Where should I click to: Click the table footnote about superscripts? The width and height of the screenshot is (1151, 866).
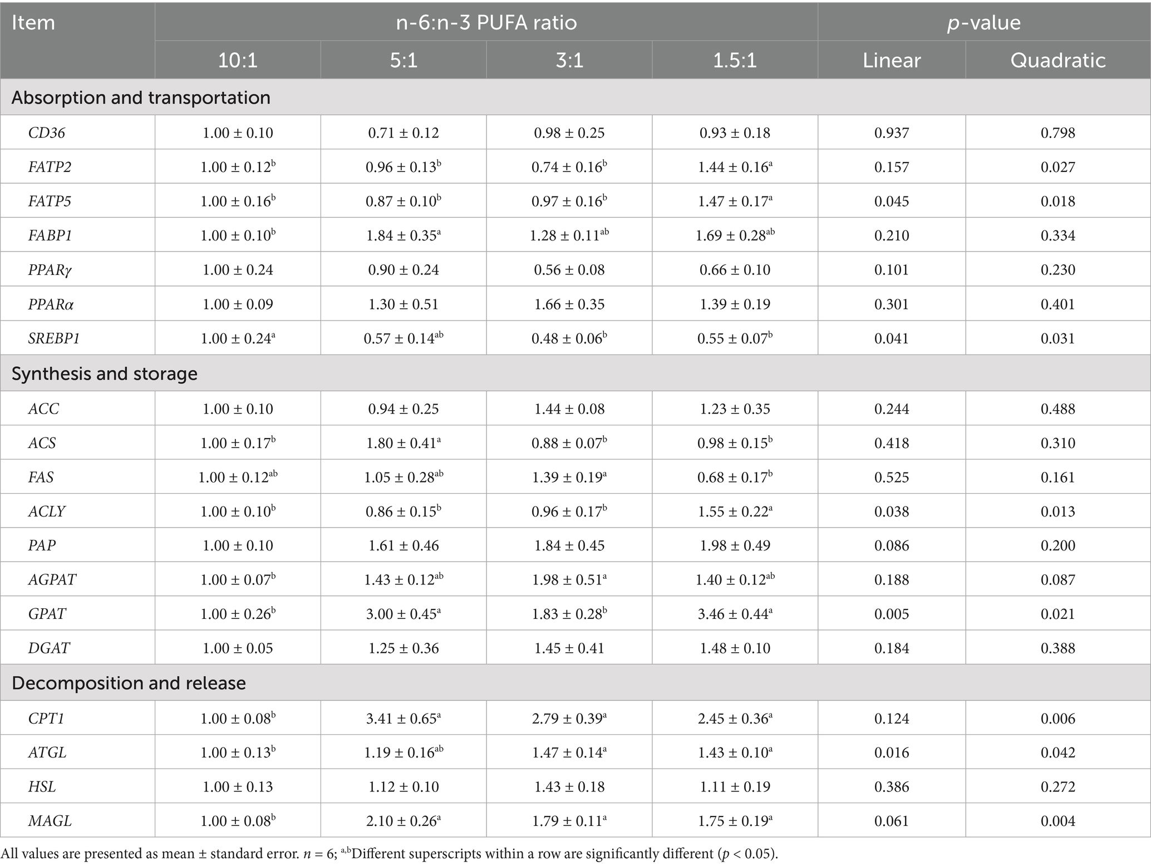click(390, 854)
